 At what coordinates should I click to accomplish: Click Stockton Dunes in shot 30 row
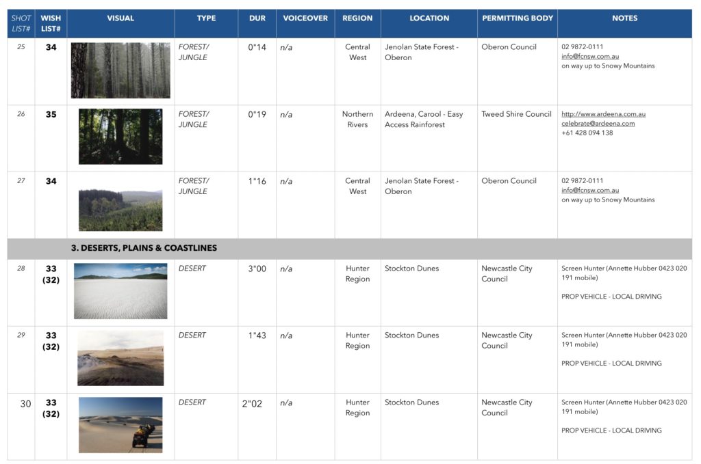point(411,402)
